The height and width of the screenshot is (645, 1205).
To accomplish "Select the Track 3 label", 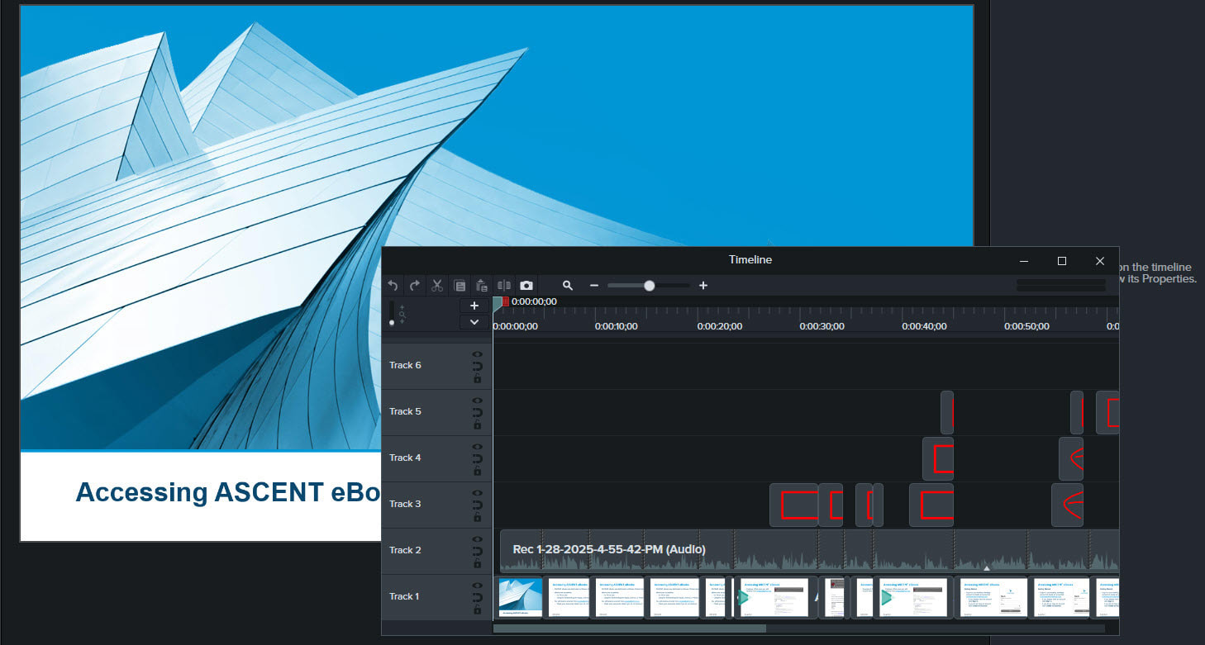I will click(x=405, y=504).
